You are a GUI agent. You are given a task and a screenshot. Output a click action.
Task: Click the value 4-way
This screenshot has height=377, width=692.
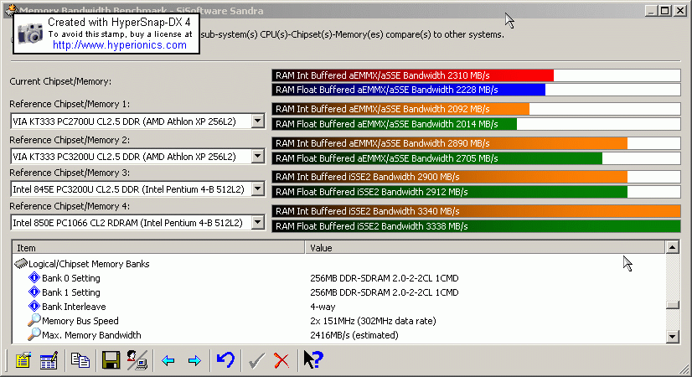323,307
